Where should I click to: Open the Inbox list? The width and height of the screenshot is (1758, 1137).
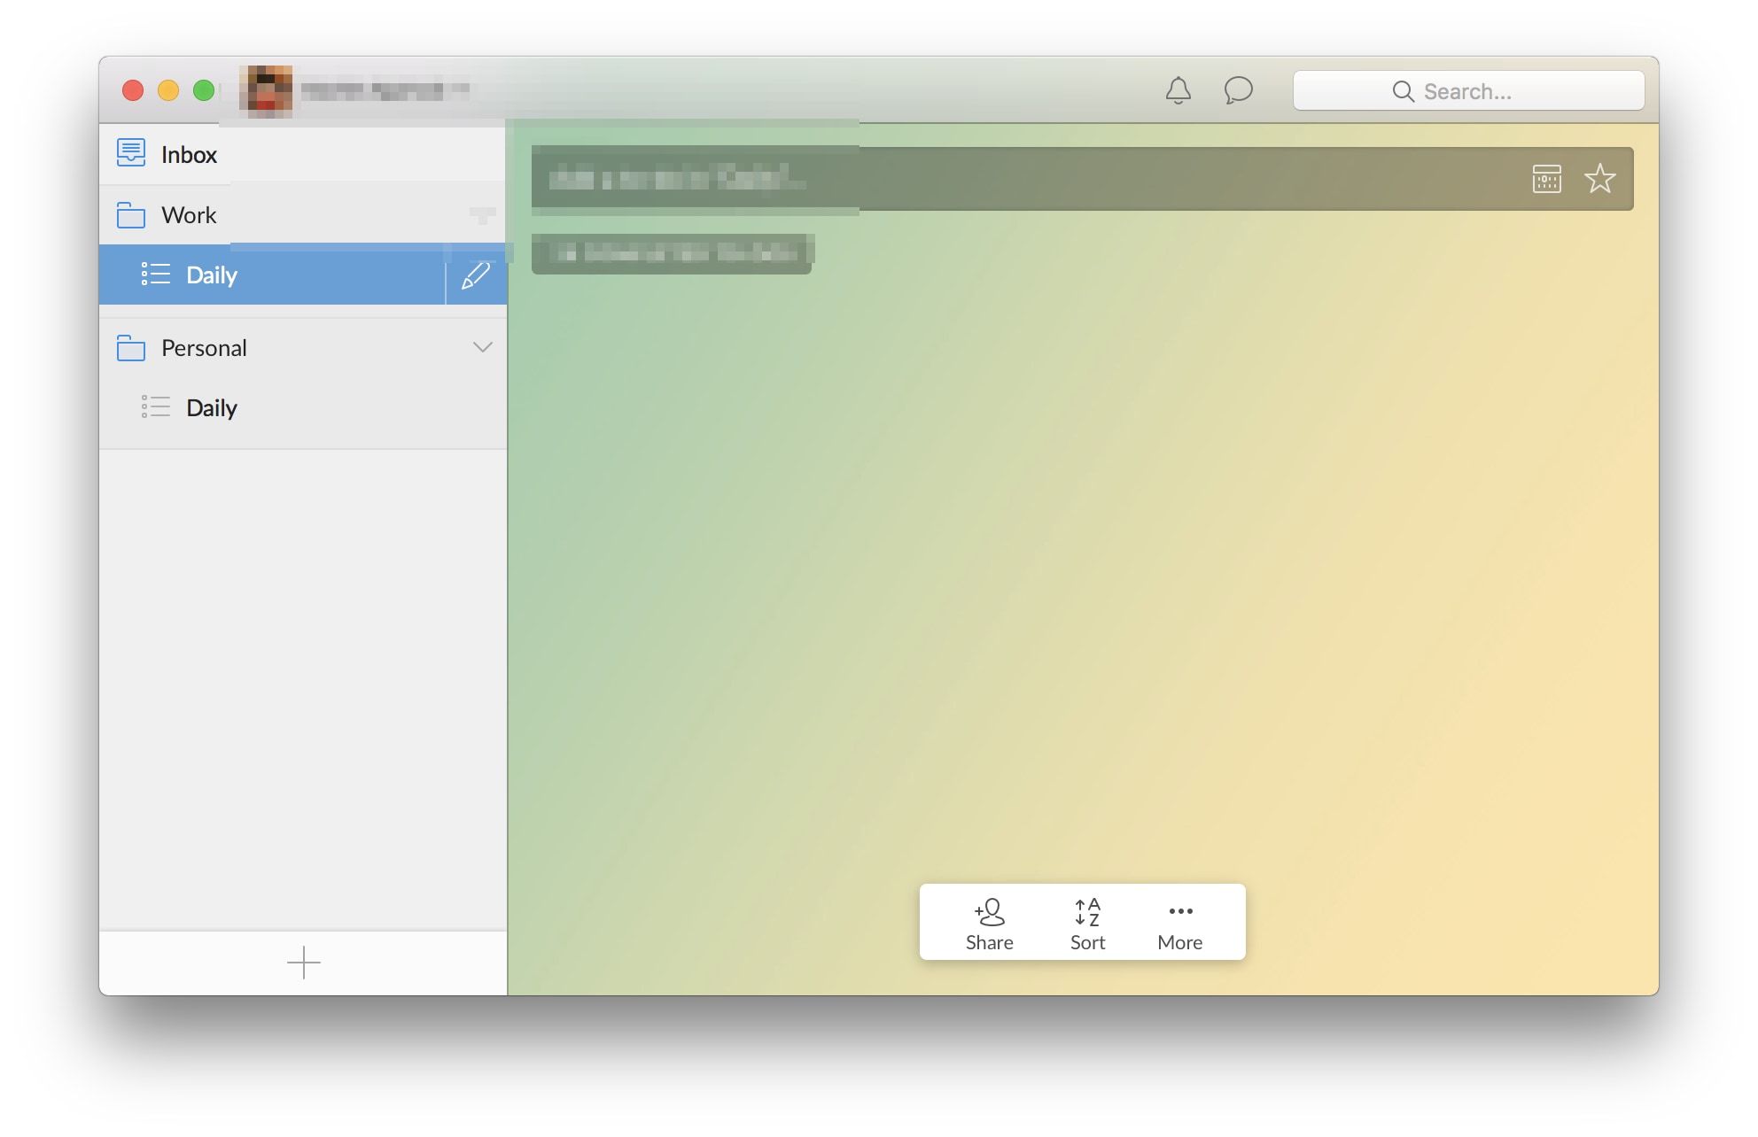tap(189, 155)
